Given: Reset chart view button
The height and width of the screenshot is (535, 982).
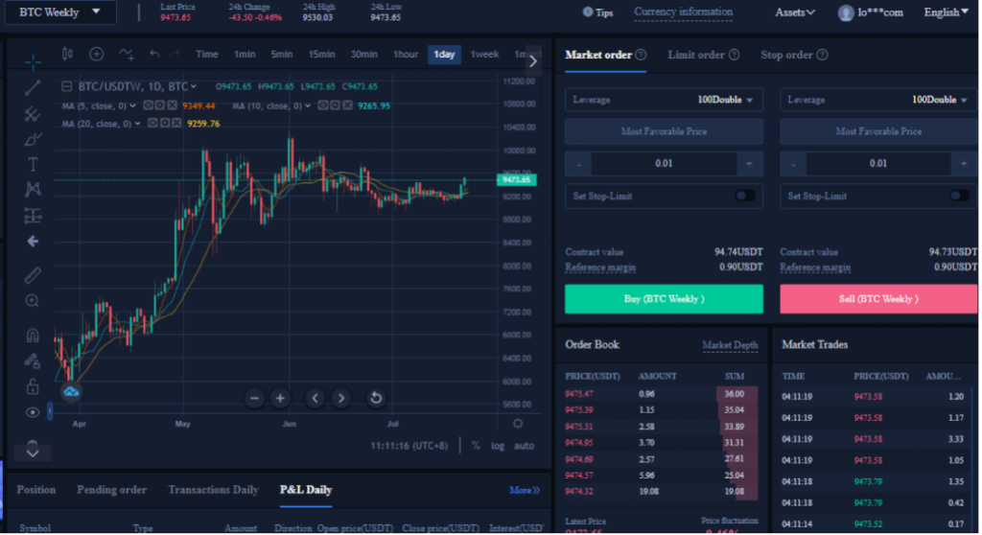Looking at the screenshot, I should [x=376, y=398].
